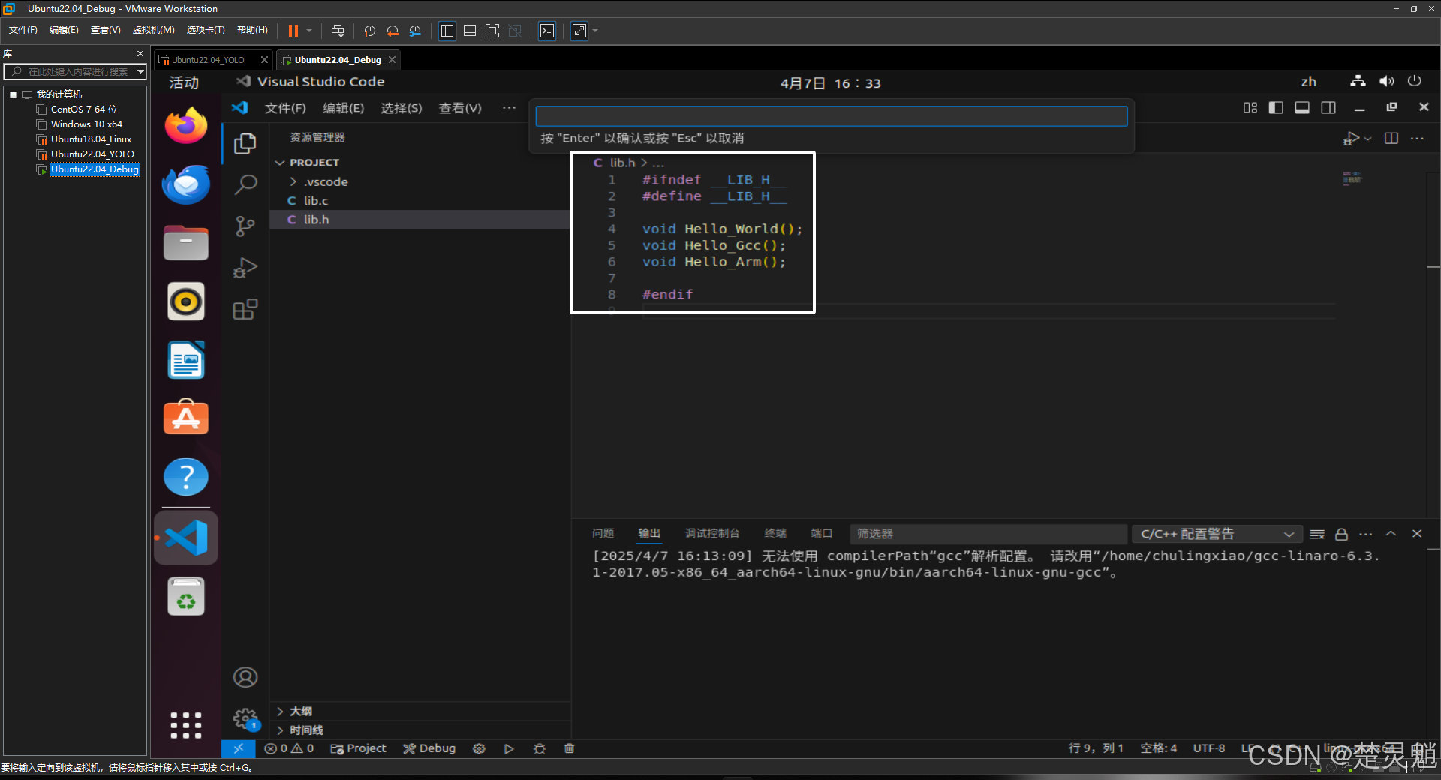Click the build gear icon in status bar
This screenshot has height=780, width=1441.
click(479, 748)
